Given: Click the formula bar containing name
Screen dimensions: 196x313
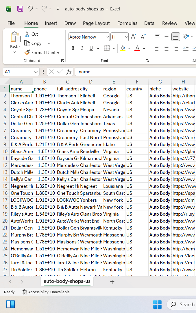Looking at the screenshot, I should (x=136, y=72).
